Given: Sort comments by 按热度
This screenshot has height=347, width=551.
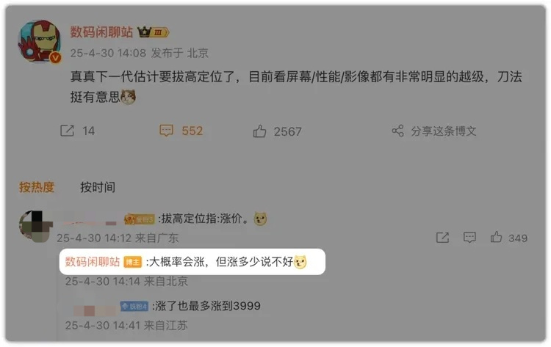Looking at the screenshot, I should coord(37,187).
